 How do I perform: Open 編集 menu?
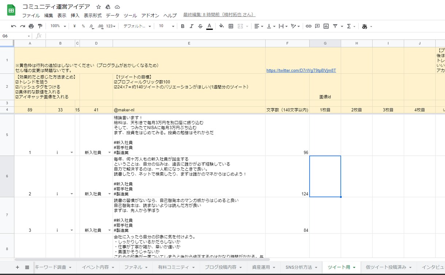pos(49,15)
